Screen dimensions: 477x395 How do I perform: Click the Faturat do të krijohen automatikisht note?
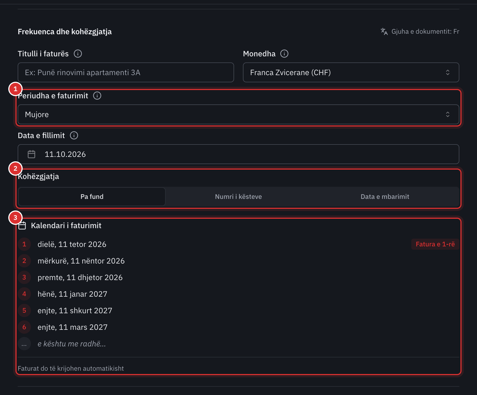(71, 368)
